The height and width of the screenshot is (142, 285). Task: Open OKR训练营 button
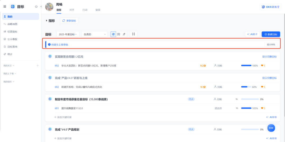click(x=270, y=7)
